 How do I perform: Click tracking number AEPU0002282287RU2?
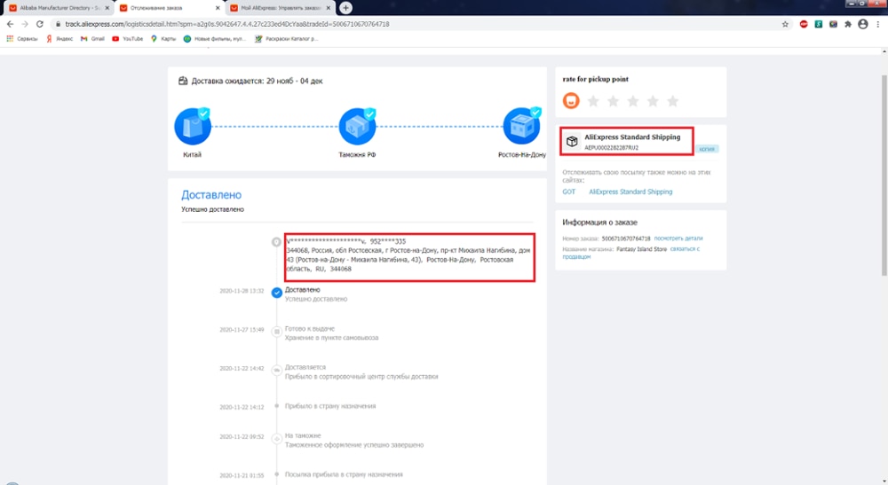click(611, 147)
